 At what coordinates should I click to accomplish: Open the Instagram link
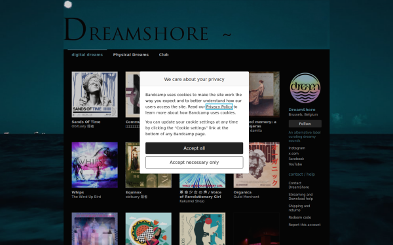(x=297, y=148)
